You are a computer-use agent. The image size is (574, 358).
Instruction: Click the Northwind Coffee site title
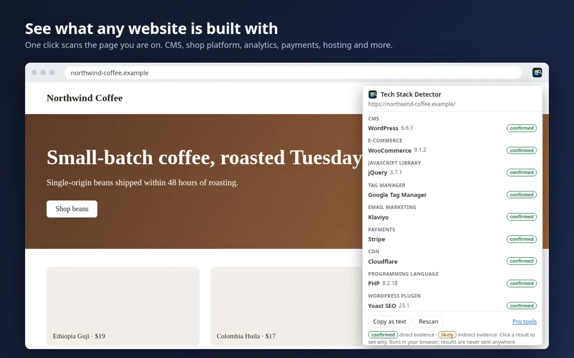[x=84, y=98]
